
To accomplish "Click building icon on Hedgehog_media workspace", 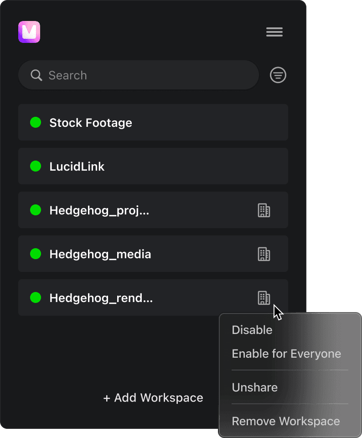I will [x=264, y=254].
